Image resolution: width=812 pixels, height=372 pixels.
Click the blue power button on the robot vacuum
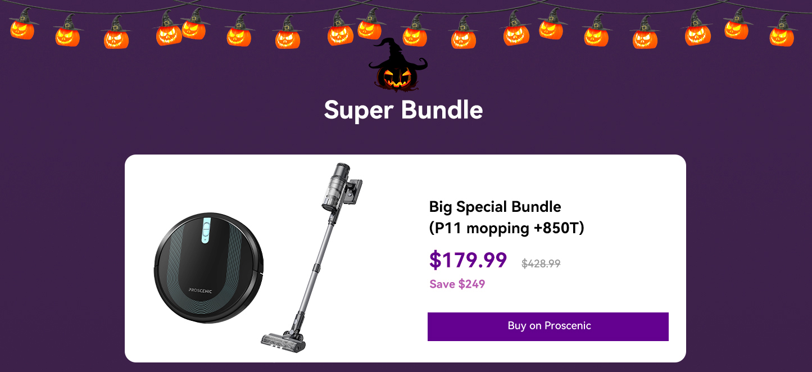tap(206, 229)
